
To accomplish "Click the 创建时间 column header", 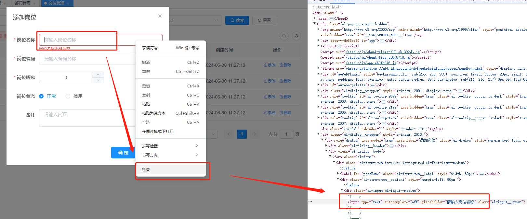I will coord(224,50).
